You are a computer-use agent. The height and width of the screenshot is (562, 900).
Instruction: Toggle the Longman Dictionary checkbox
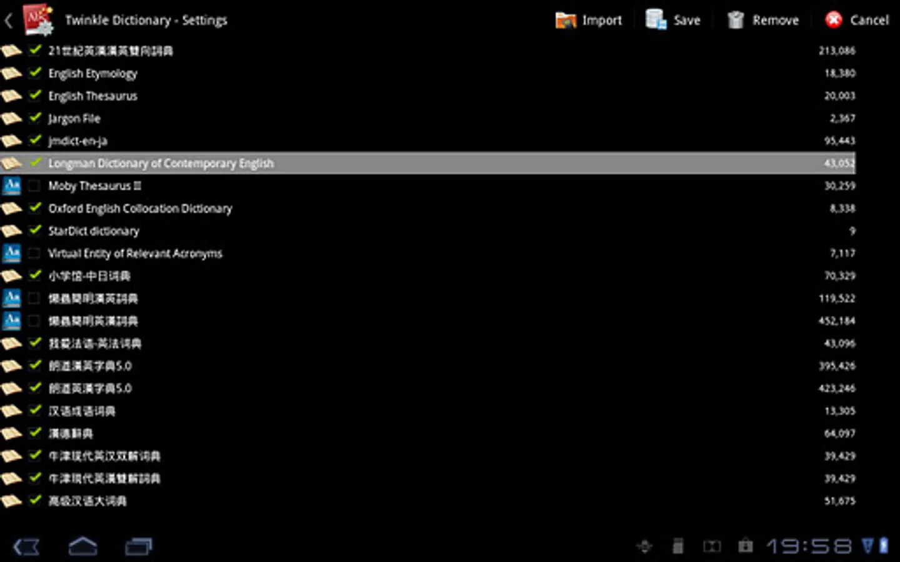[35, 162]
